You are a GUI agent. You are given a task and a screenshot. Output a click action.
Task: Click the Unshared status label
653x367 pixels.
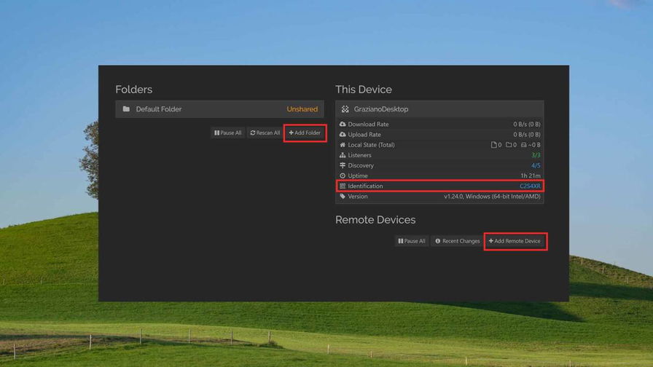click(x=302, y=109)
